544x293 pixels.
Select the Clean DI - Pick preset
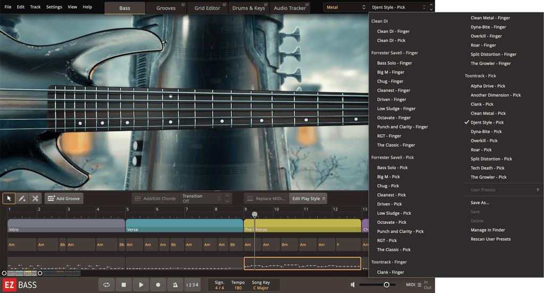391,40
